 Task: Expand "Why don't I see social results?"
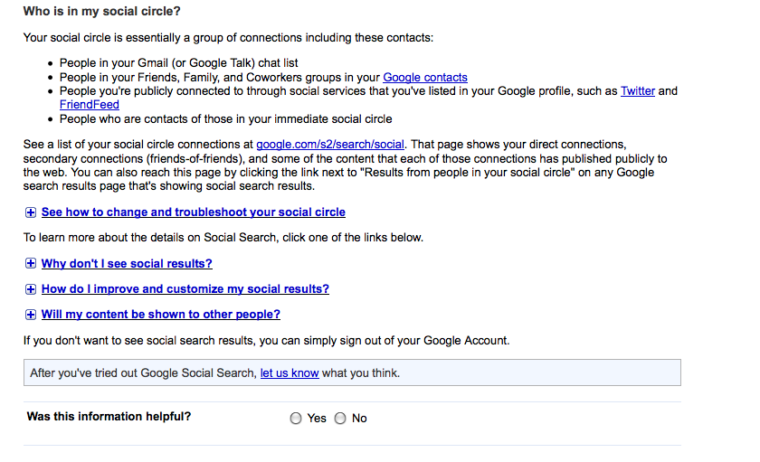coord(127,263)
